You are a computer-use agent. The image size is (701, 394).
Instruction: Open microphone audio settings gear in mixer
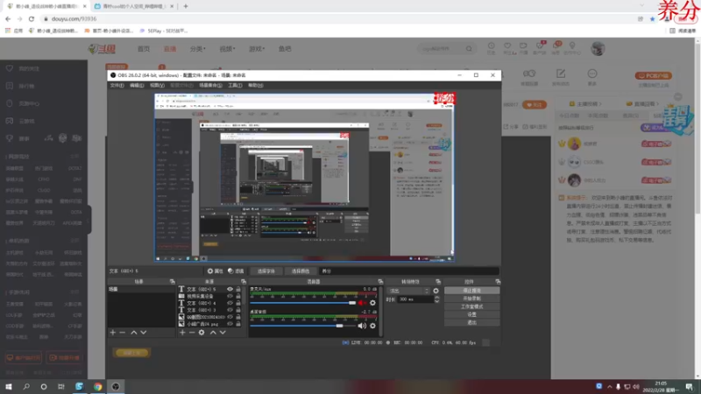pyautogui.click(x=372, y=303)
